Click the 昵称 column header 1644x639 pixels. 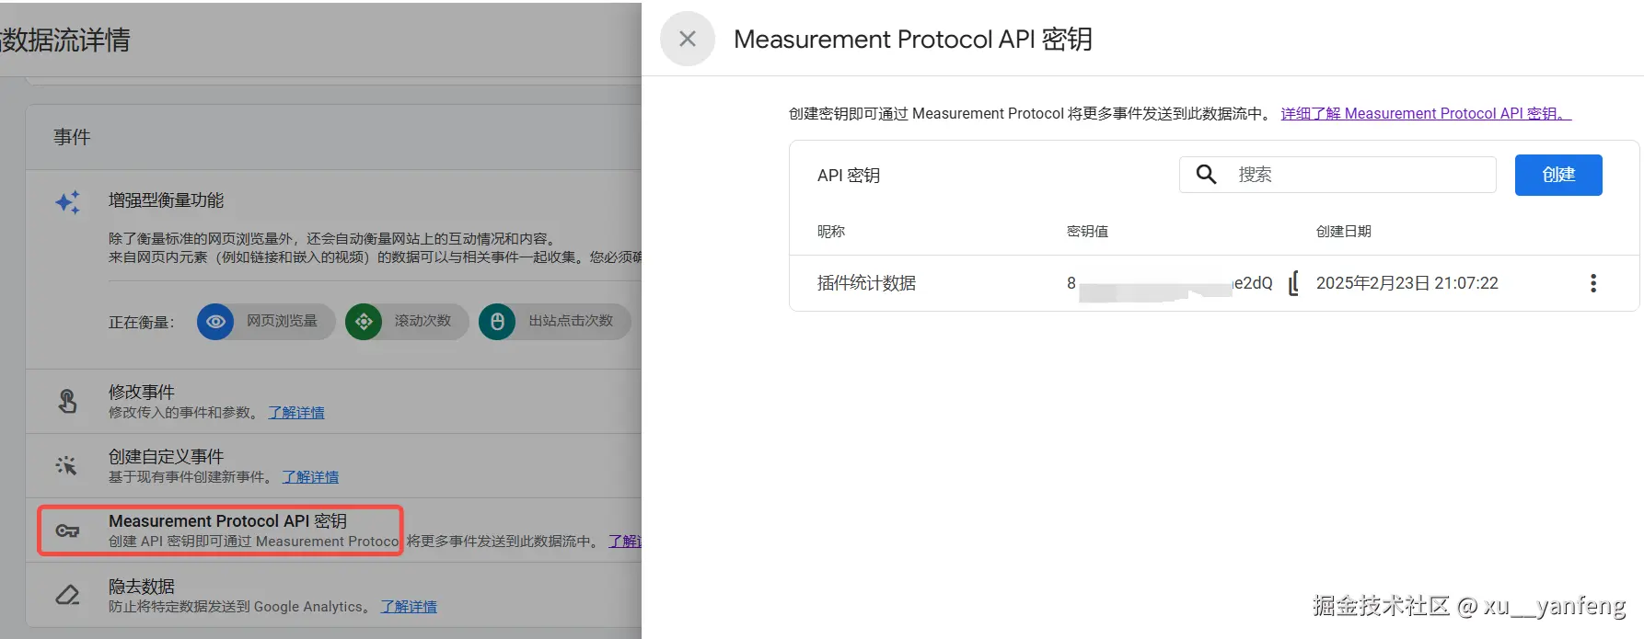click(x=831, y=231)
